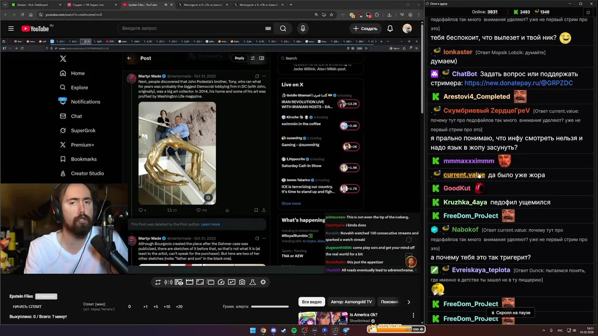The image size is (598, 336).
Task: Mute the Epstein Files tab audio icon
Action: click(165, 5)
